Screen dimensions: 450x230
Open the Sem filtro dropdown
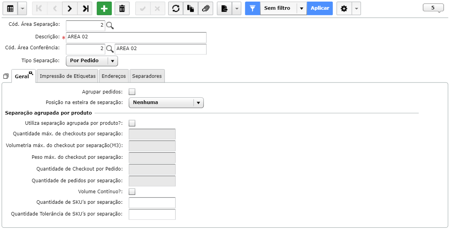tap(283, 9)
